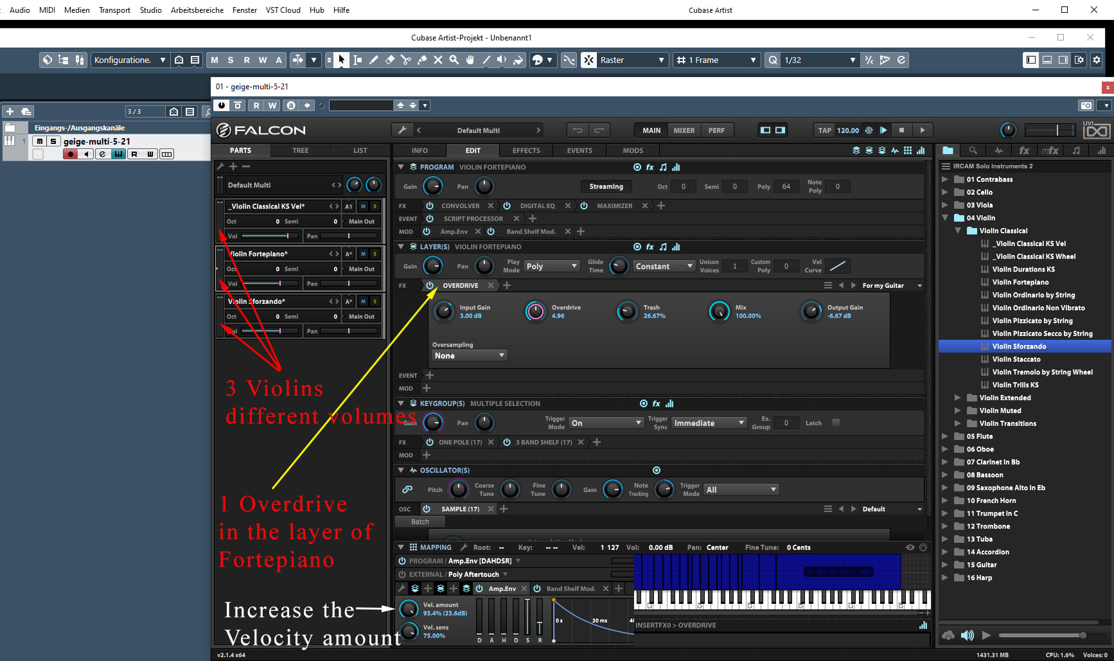Viewport: 1114px width, 661px height.
Task: Open the Cubase setup gear icon
Action: pos(1097,60)
